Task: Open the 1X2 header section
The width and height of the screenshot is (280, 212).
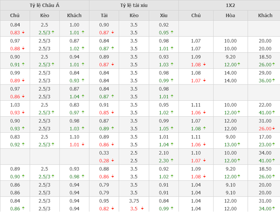Action: (229, 5)
